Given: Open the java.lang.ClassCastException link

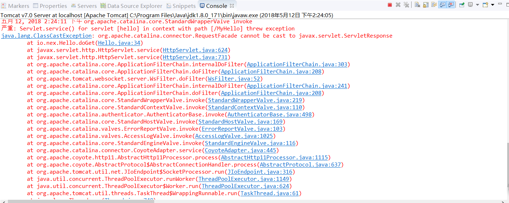Looking at the screenshot, I should click(46, 36).
